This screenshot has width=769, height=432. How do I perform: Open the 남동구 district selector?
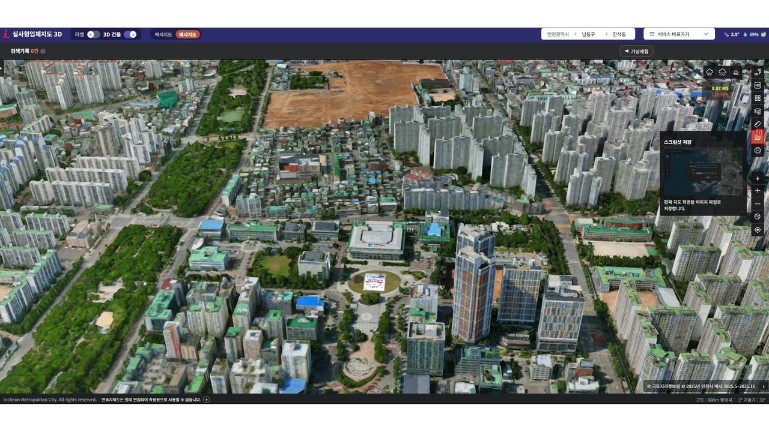(x=588, y=34)
